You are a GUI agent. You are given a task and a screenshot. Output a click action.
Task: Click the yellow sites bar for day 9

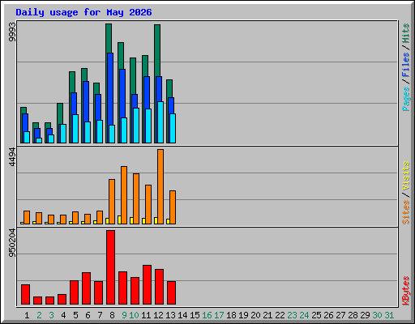click(x=119, y=220)
